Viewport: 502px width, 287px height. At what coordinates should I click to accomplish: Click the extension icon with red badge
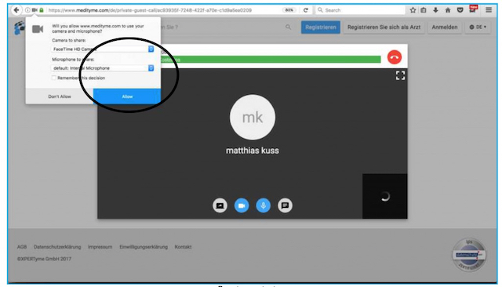coord(473,9)
